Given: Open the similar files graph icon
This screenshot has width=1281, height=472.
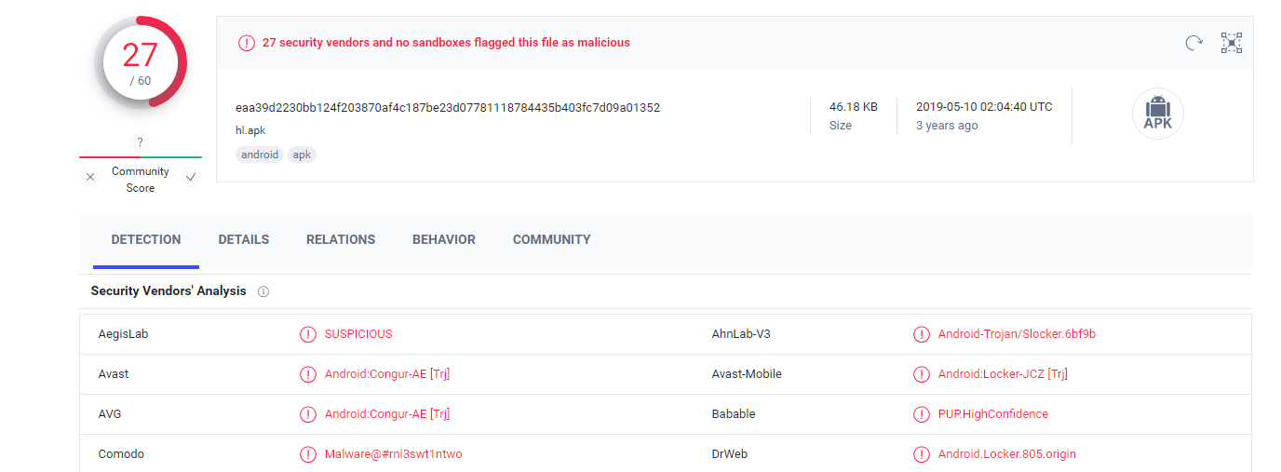Looking at the screenshot, I should point(1232,43).
